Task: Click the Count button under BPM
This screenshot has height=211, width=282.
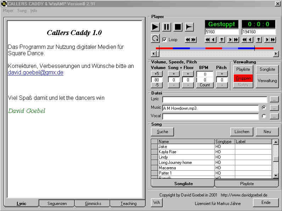Action: point(205,85)
